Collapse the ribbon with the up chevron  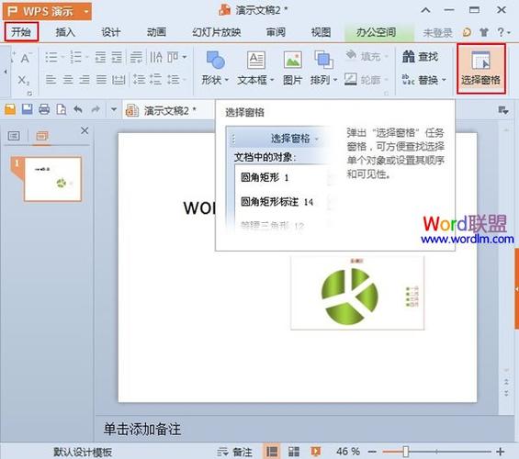pos(425,10)
